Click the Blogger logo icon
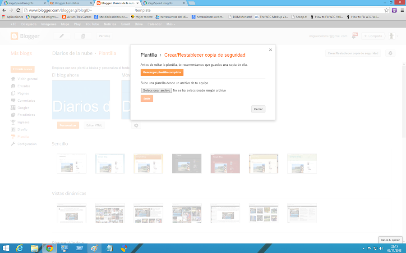Screen dimensions: 406x253 (x=14, y=36)
